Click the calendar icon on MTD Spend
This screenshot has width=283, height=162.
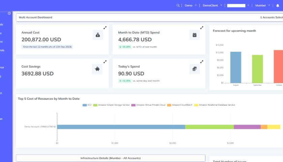[194, 35]
